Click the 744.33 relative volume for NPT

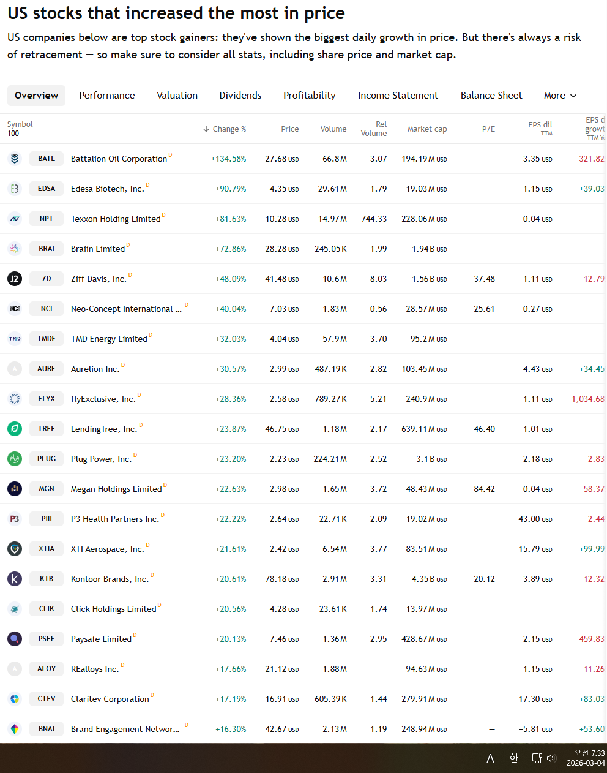point(374,219)
